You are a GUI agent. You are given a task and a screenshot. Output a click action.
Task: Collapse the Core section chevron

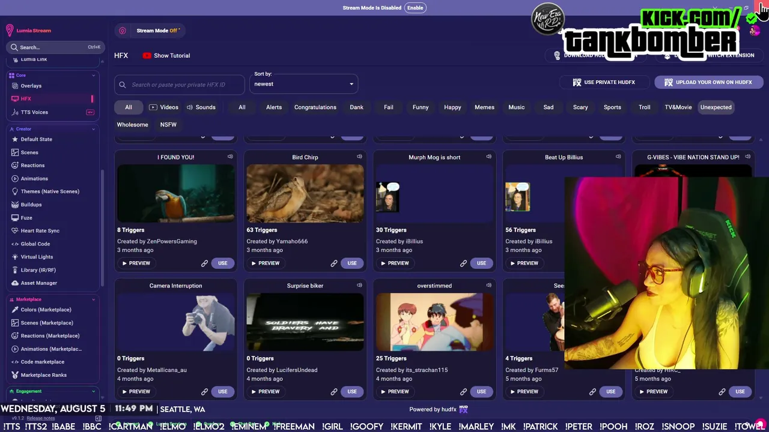click(93, 76)
